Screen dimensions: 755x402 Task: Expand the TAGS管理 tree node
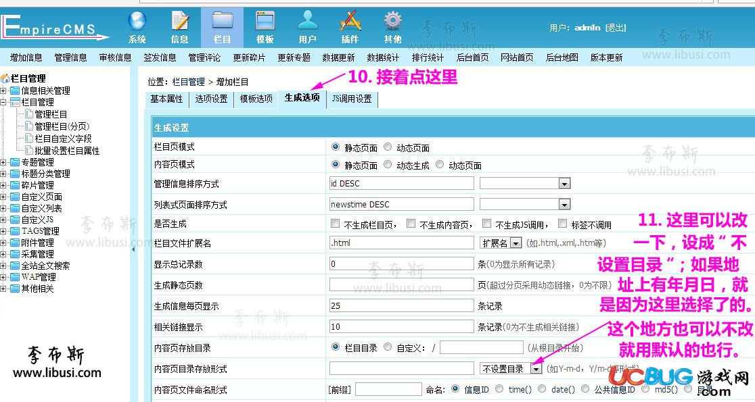point(3,231)
